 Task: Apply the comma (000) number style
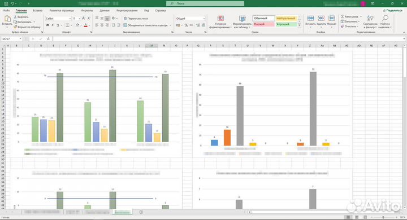[192, 25]
